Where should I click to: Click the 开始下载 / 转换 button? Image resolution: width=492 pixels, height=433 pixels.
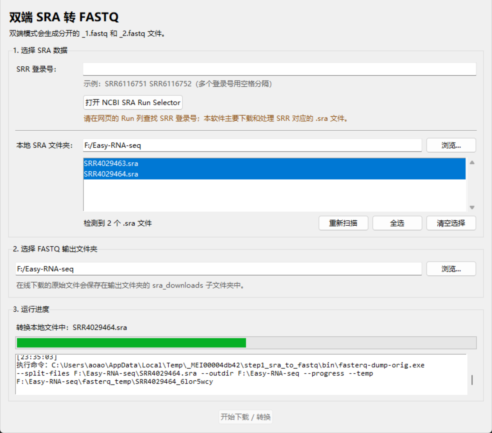click(246, 417)
